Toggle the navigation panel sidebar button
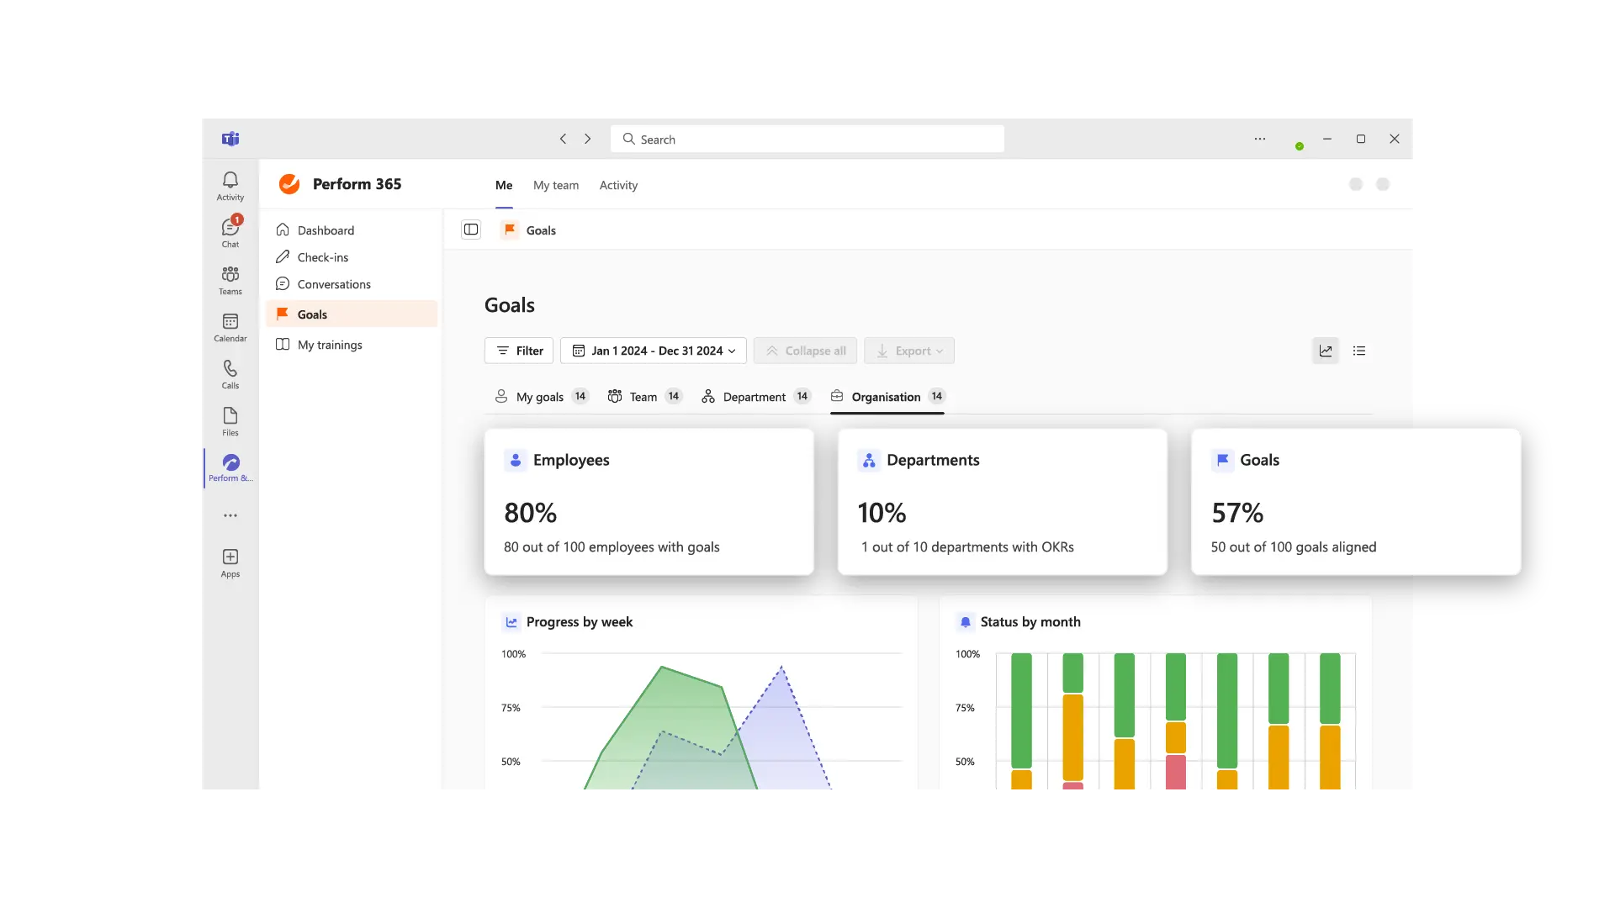Image resolution: width=1615 pixels, height=908 pixels. point(471,230)
